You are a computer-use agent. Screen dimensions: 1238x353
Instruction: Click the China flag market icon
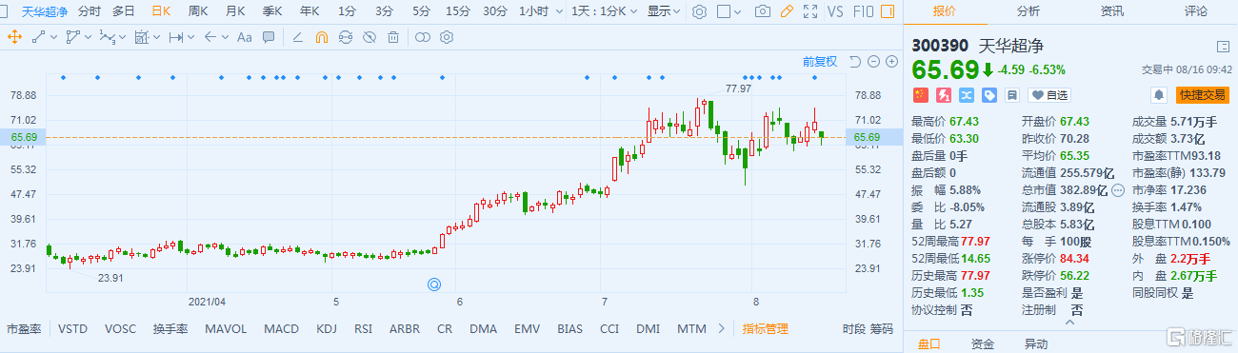(920, 95)
